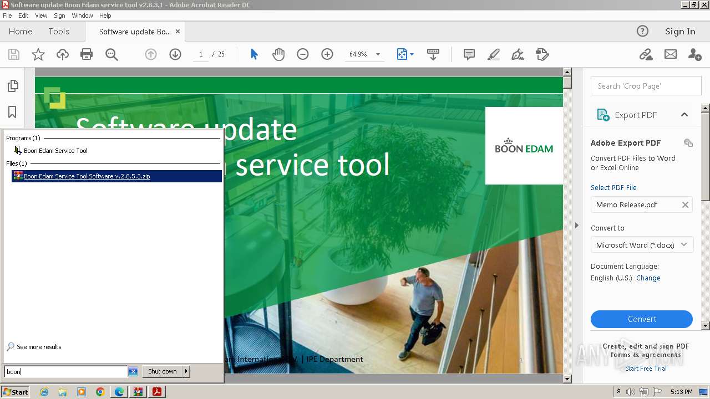Click the Sign In link
Screen dimensions: 710x399
click(680, 32)
